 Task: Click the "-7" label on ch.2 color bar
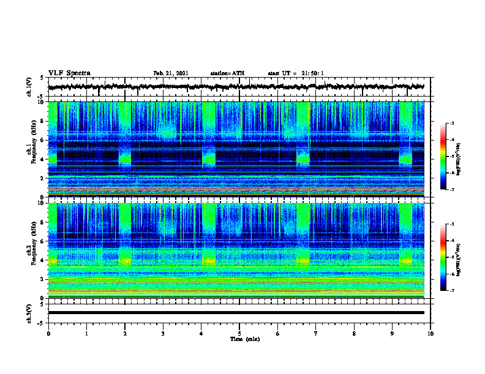coord(452,290)
